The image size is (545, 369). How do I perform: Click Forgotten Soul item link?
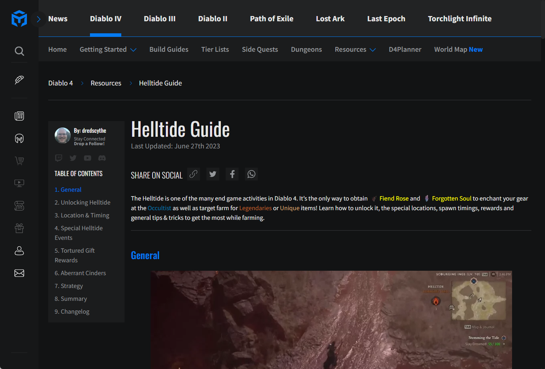point(451,199)
